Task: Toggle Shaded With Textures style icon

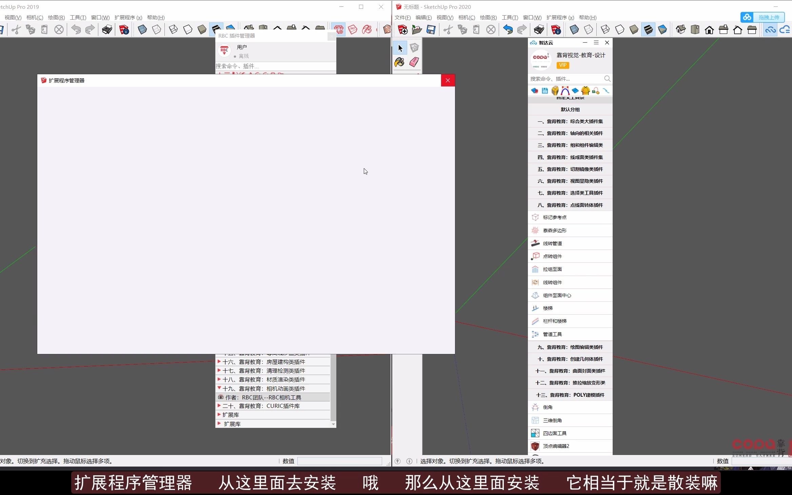Action: [648, 30]
